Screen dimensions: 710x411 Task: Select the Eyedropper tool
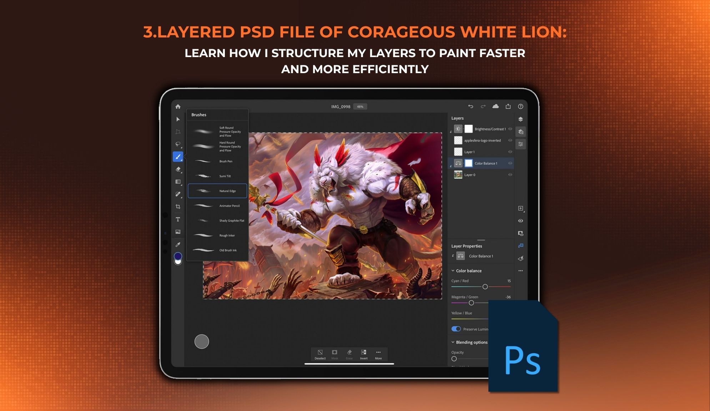click(178, 244)
